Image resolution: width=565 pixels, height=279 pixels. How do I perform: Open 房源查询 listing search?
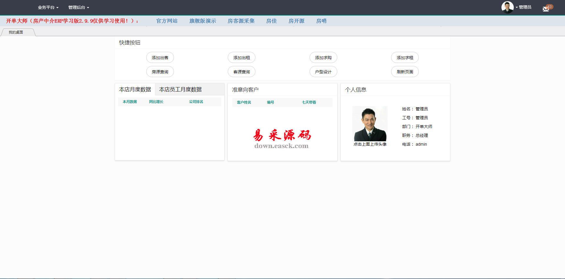160,72
